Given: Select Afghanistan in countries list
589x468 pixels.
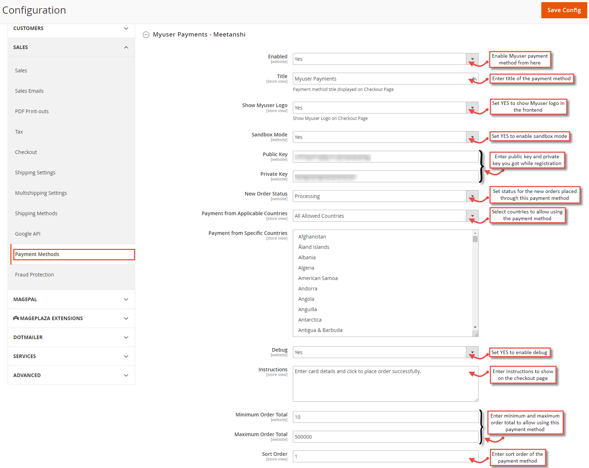Looking at the screenshot, I should pos(312,237).
